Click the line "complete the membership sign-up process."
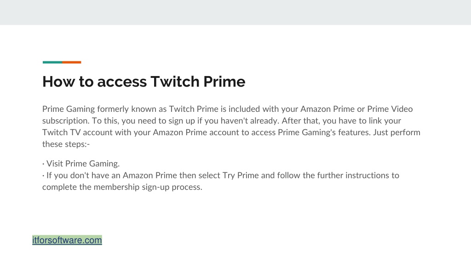 coord(122,187)
